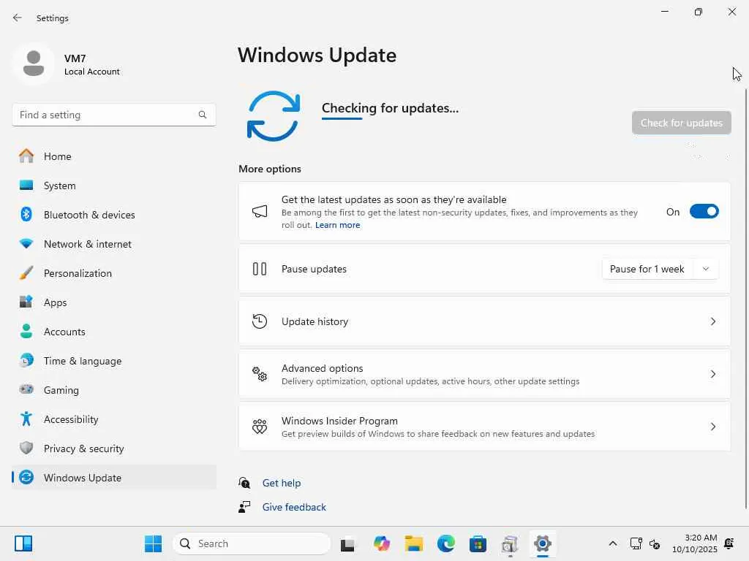This screenshot has height=561, width=749.
Task: Click the network status icon in system tray
Action: pos(636,543)
